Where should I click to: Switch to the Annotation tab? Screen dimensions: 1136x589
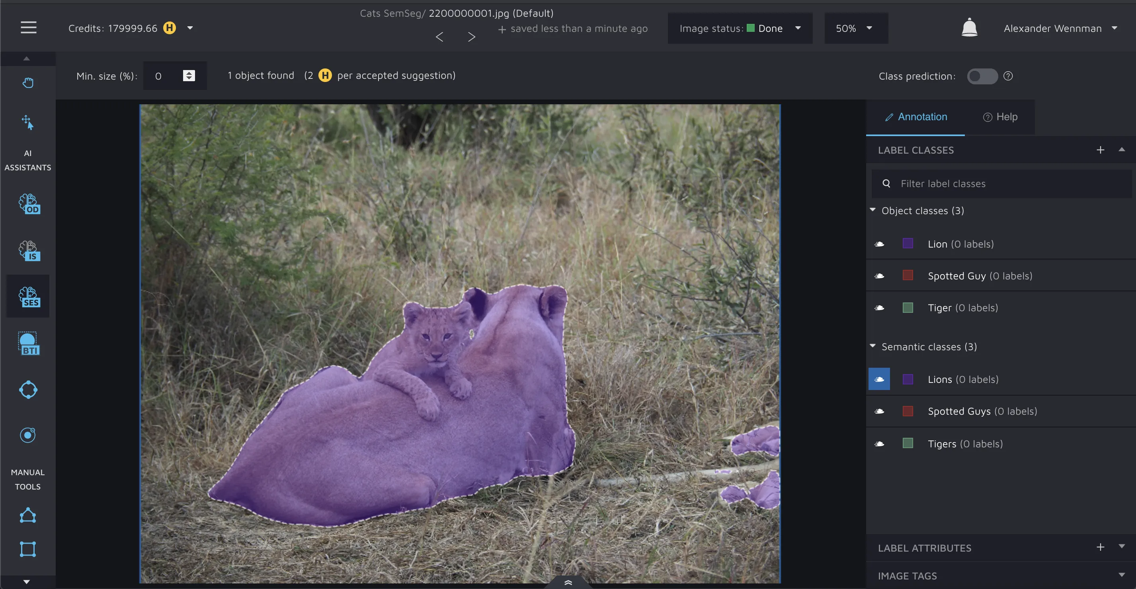(x=915, y=117)
